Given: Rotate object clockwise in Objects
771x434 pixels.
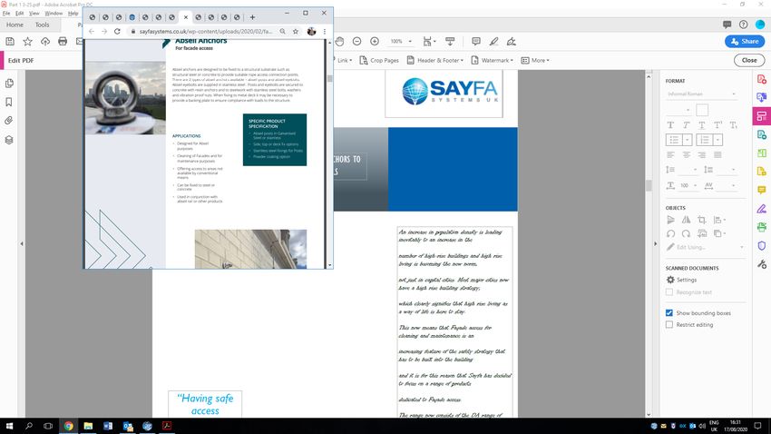Looking at the screenshot, I should click(686, 233).
